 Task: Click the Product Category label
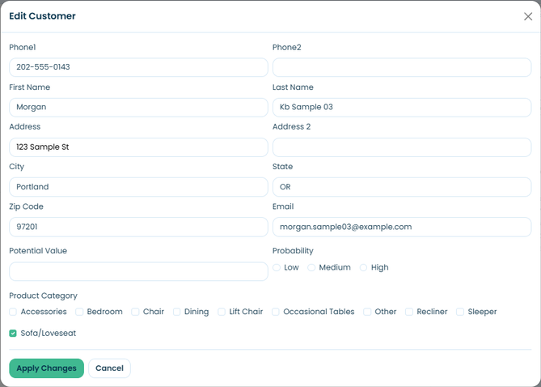[x=43, y=296]
